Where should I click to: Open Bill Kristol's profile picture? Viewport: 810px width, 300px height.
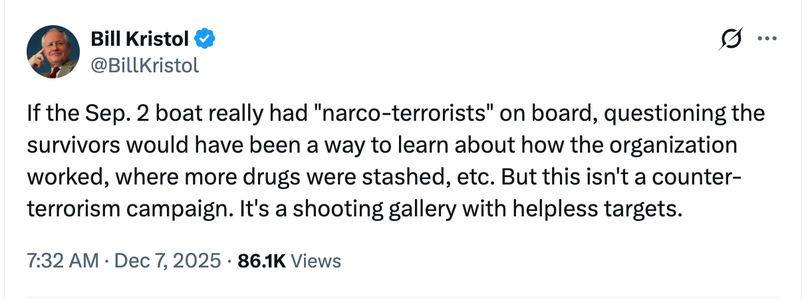coord(54,53)
